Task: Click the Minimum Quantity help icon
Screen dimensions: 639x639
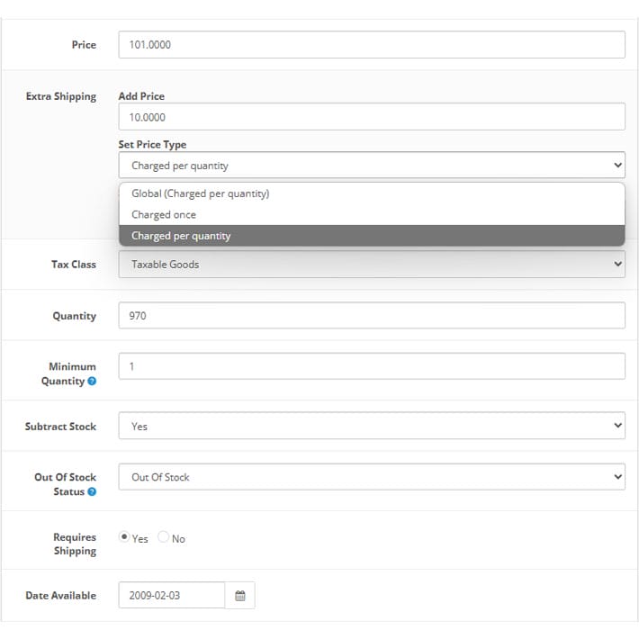Action: [x=92, y=381]
